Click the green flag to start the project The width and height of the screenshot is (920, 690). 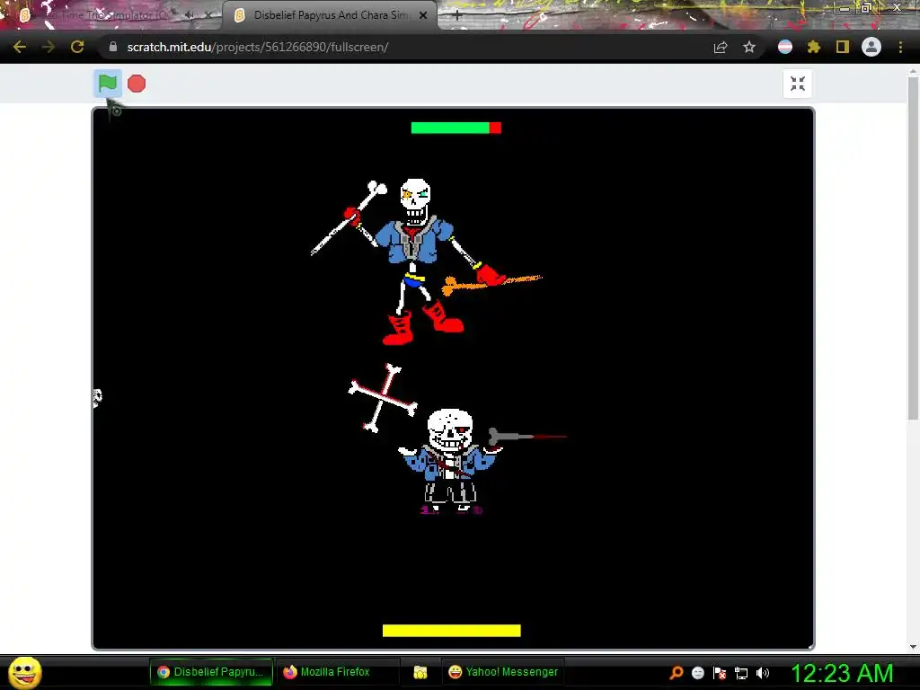coord(108,84)
